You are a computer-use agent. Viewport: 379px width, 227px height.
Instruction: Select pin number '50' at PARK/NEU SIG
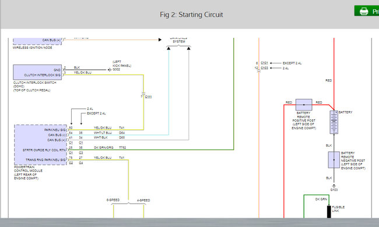[71, 128]
